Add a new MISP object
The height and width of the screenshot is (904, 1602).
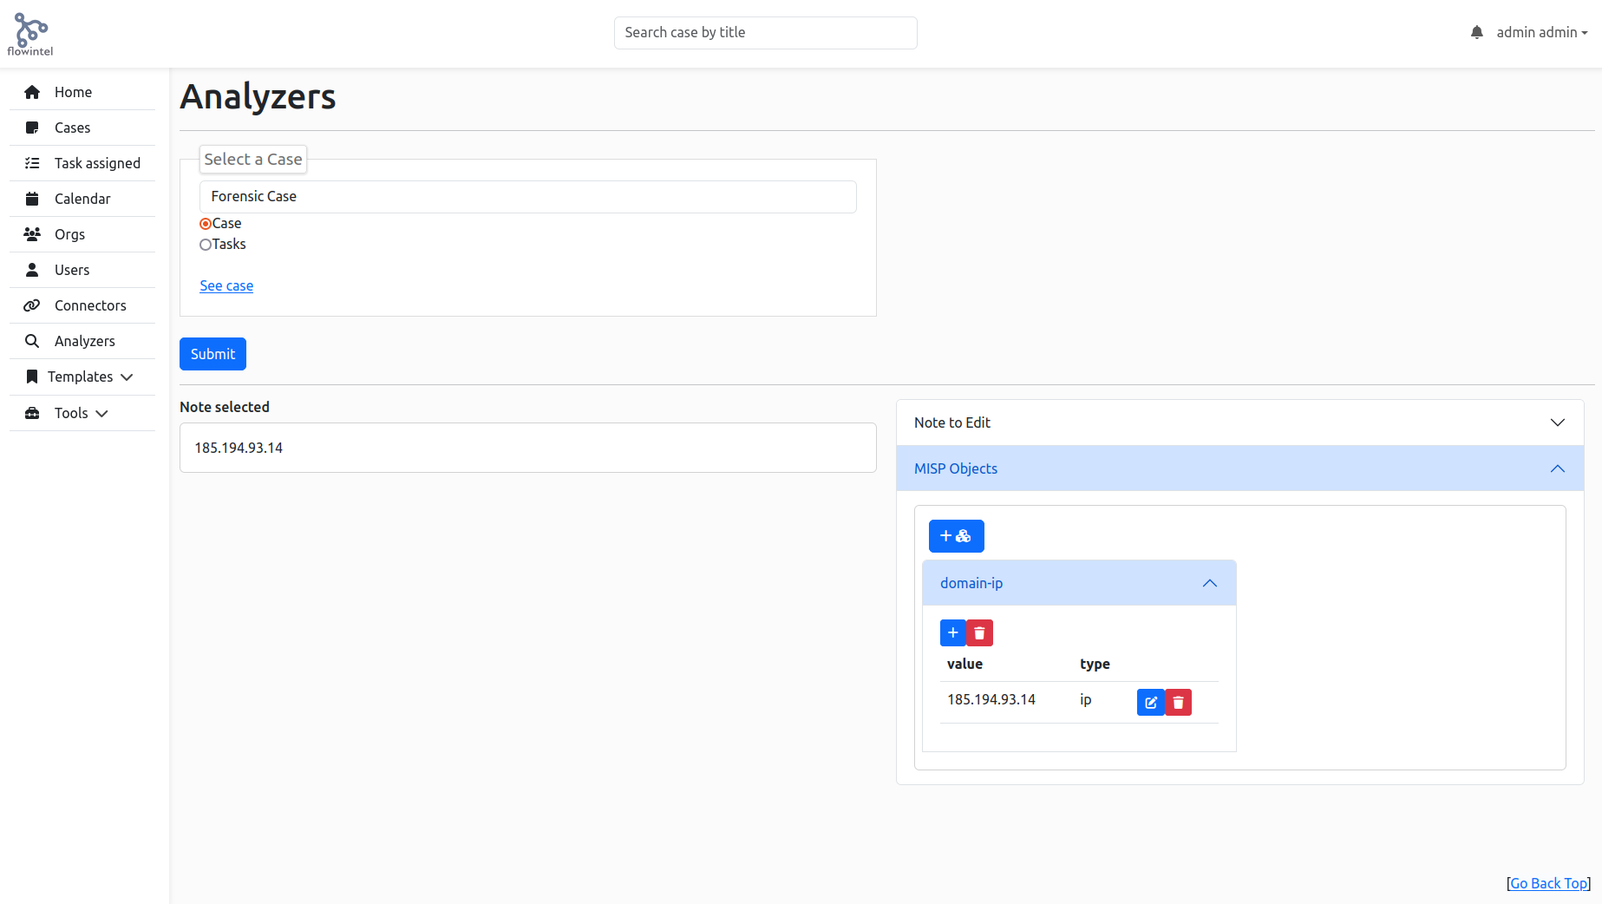(956, 536)
